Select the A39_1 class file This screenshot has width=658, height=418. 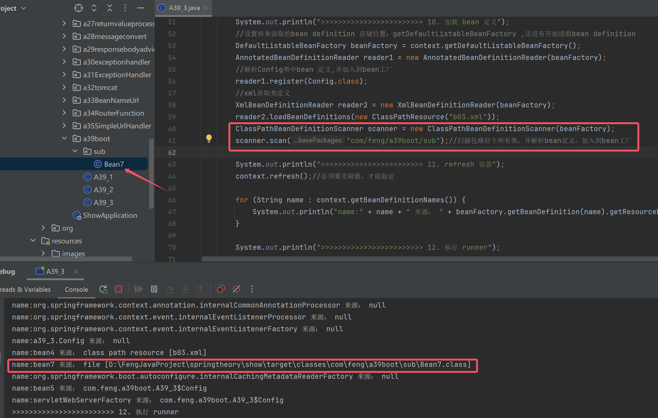pyautogui.click(x=103, y=177)
